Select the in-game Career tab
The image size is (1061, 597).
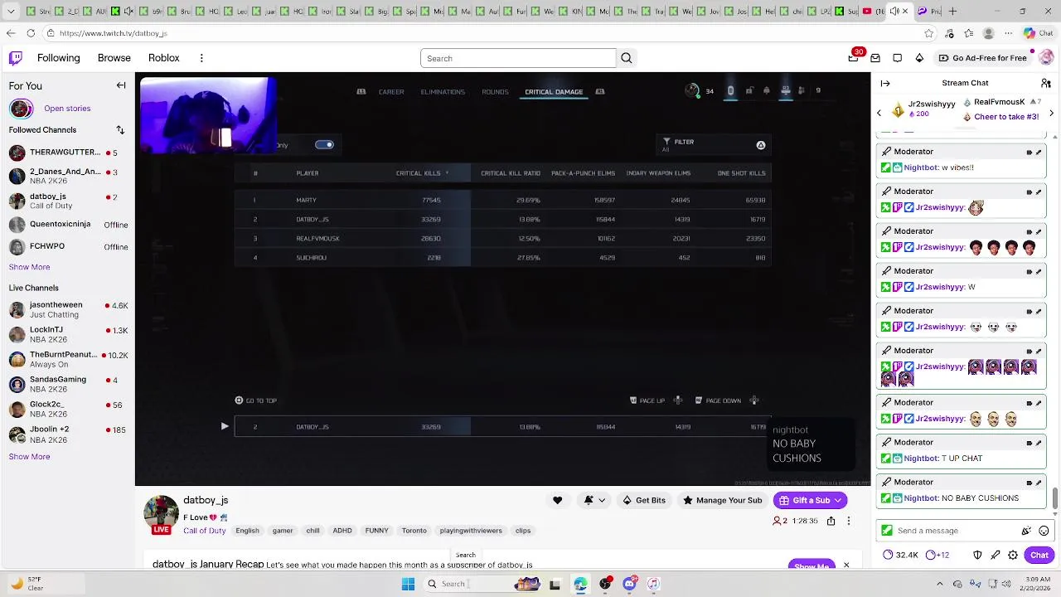391,92
